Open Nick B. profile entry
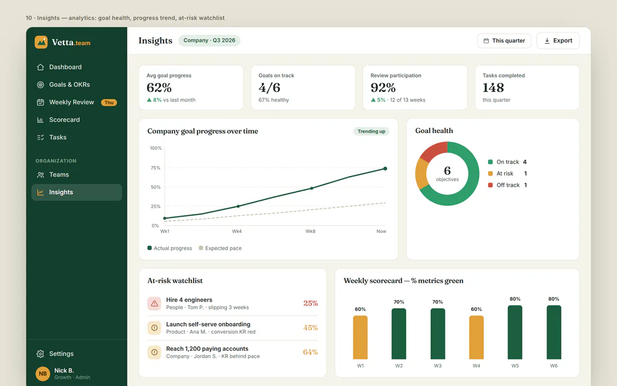Viewport: 617px width, 386px height. pyautogui.click(x=77, y=374)
